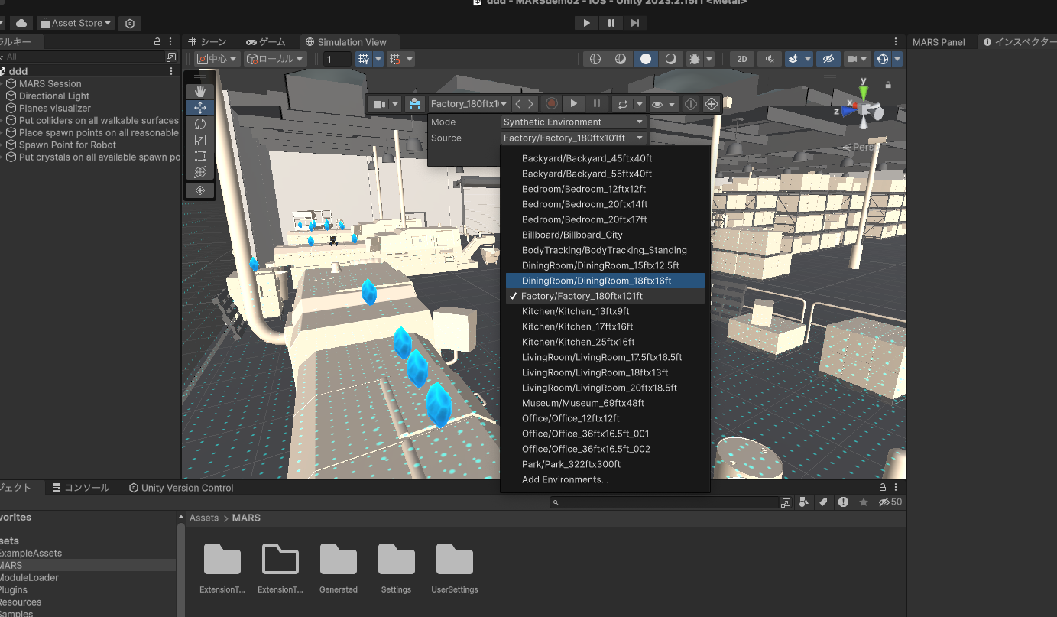Toggle the Hierarchy panel lock
Screen dimensions: 1057x617
click(157, 42)
